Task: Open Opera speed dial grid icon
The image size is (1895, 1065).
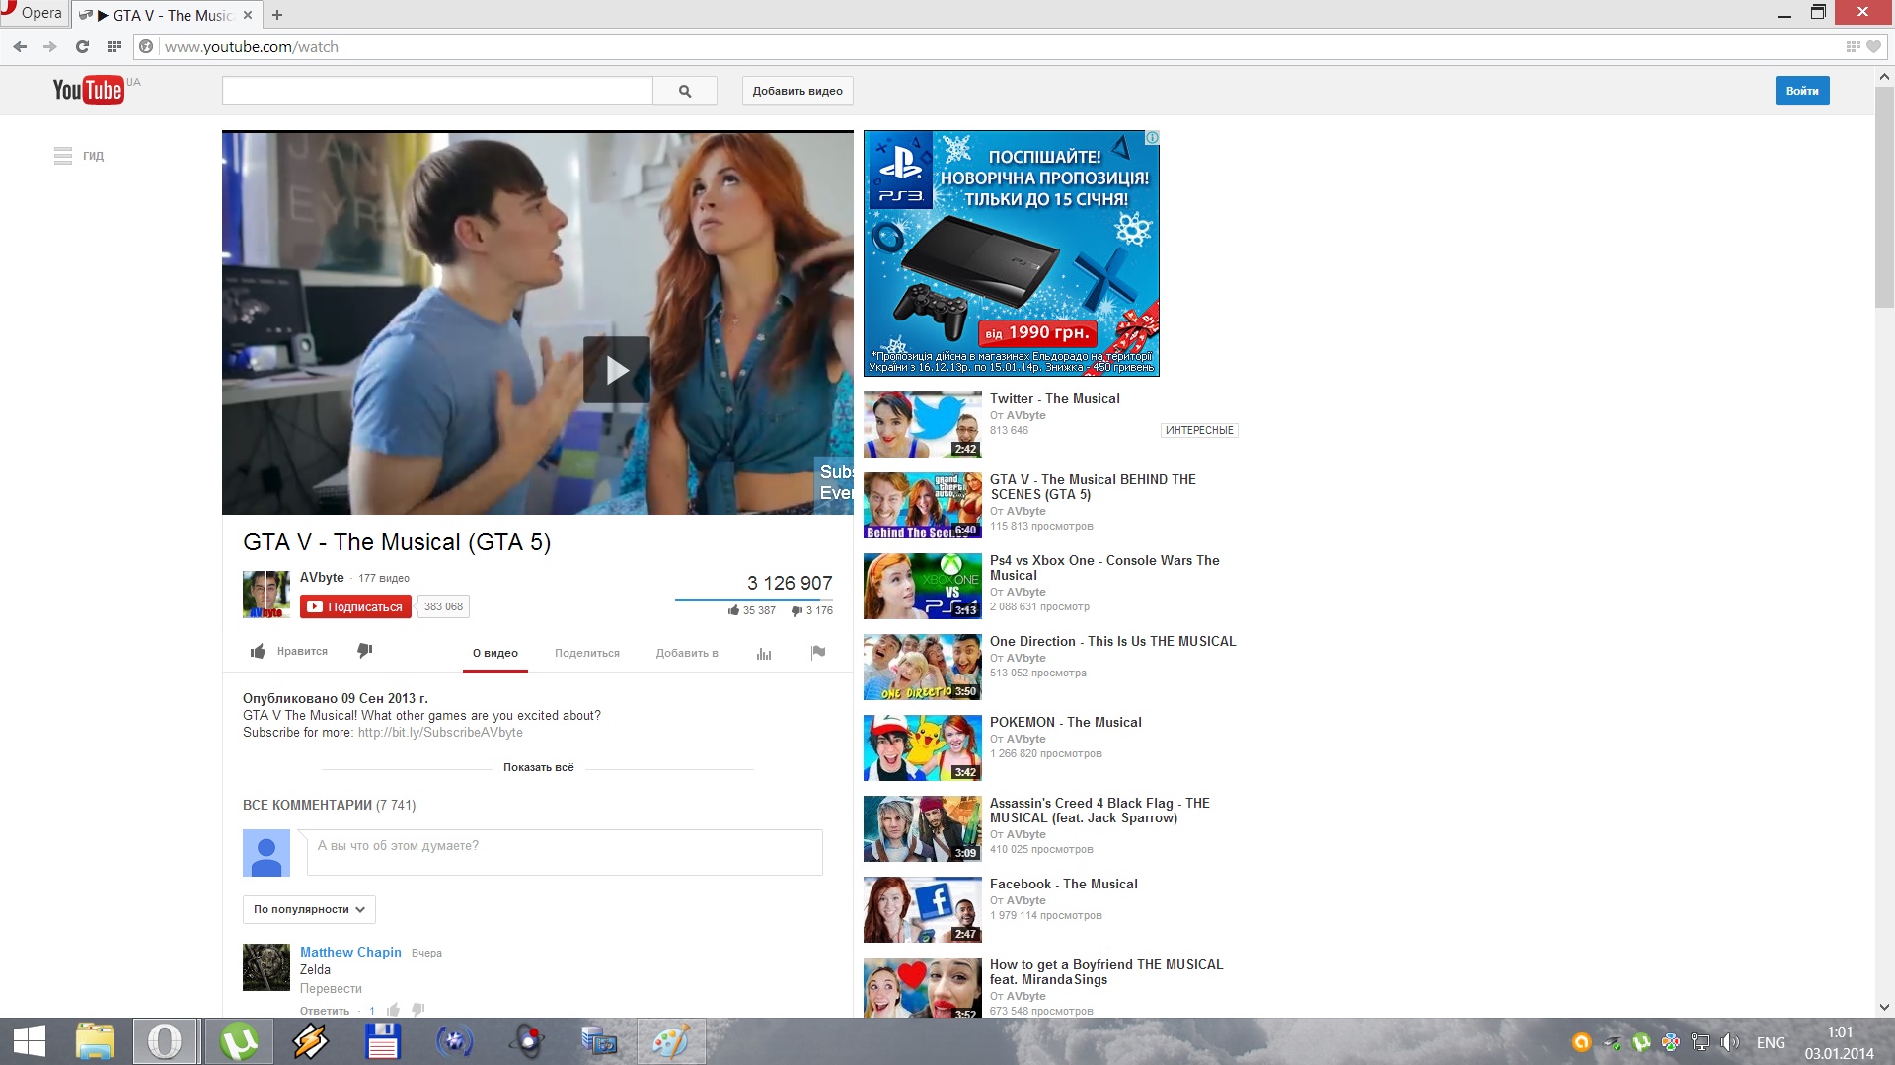Action: (114, 46)
